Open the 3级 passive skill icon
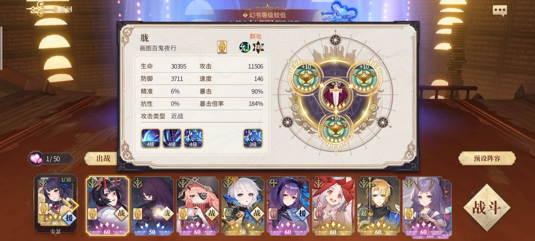Viewport: 535px width, 241px height. tap(253, 138)
